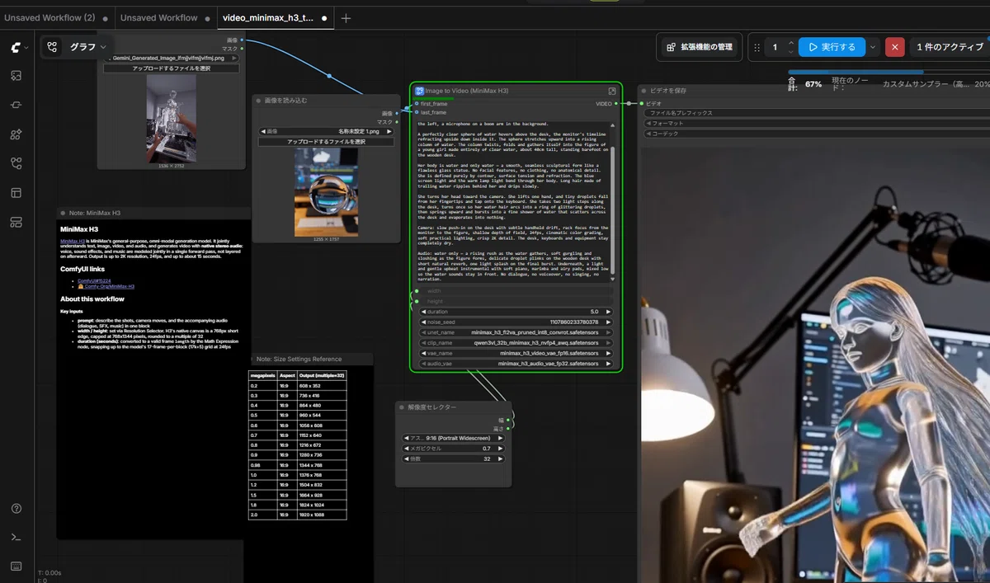Open the templates layout sidebar icon
The image size is (990, 583).
[x=16, y=193]
